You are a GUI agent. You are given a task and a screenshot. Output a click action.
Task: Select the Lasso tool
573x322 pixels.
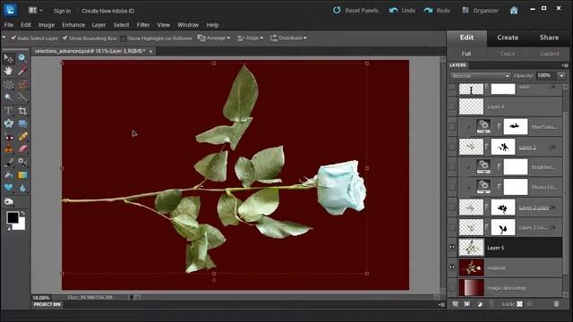click(x=22, y=85)
